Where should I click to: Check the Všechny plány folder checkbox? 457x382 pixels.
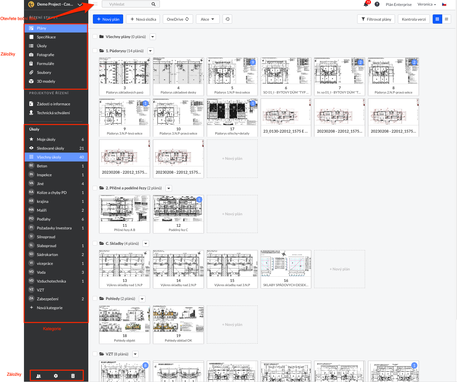95,37
